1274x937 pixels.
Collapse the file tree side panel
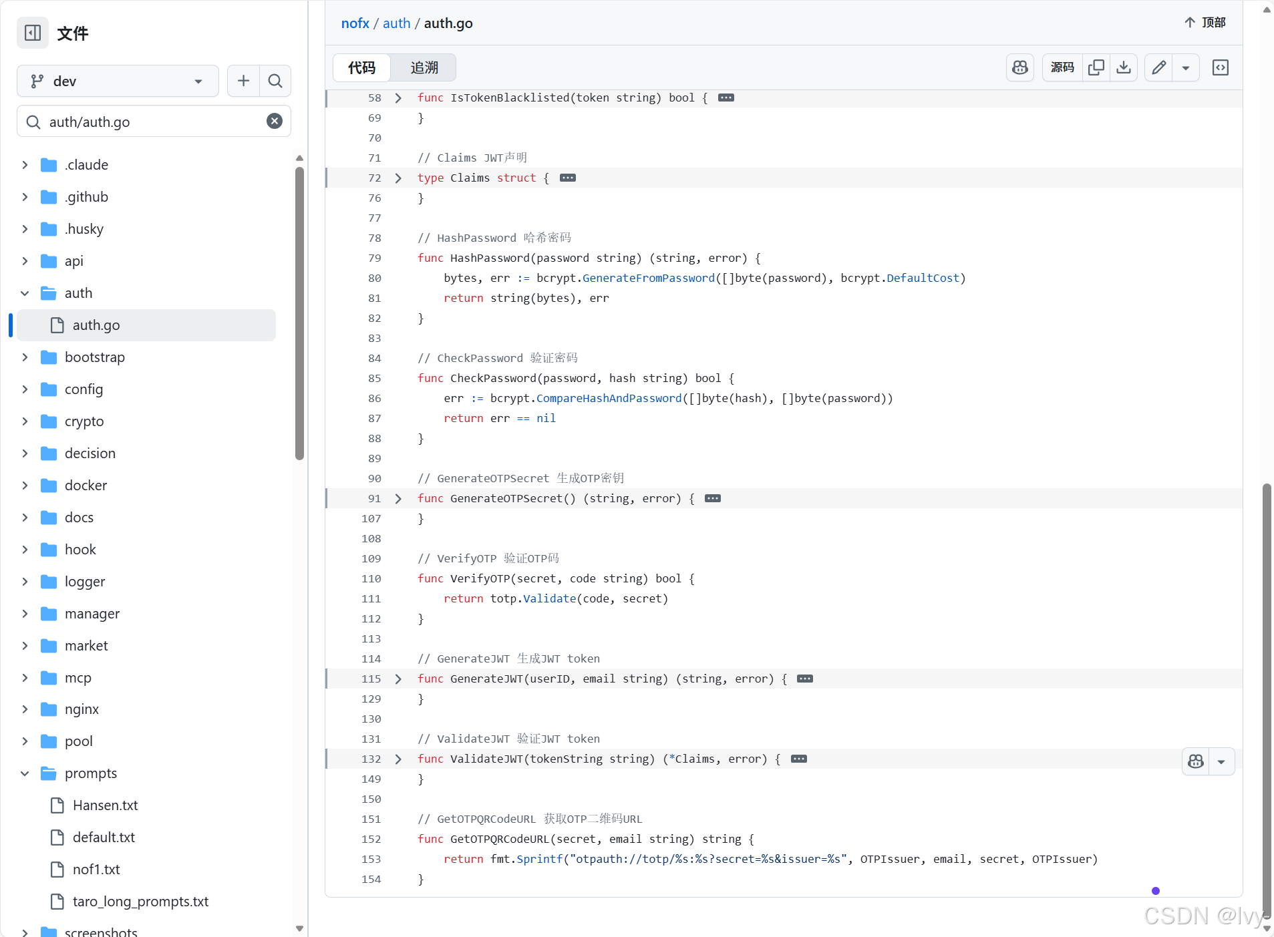tap(33, 33)
